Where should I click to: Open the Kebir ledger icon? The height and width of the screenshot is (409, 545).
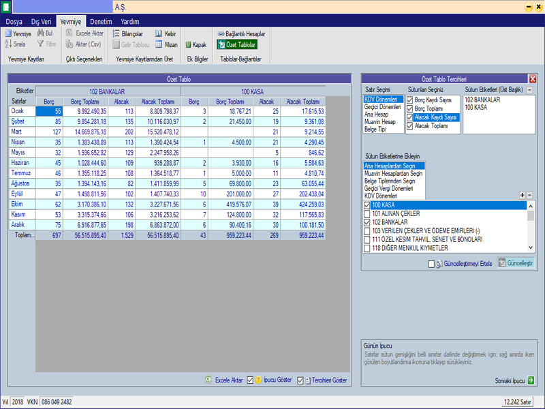pyautogui.click(x=159, y=33)
